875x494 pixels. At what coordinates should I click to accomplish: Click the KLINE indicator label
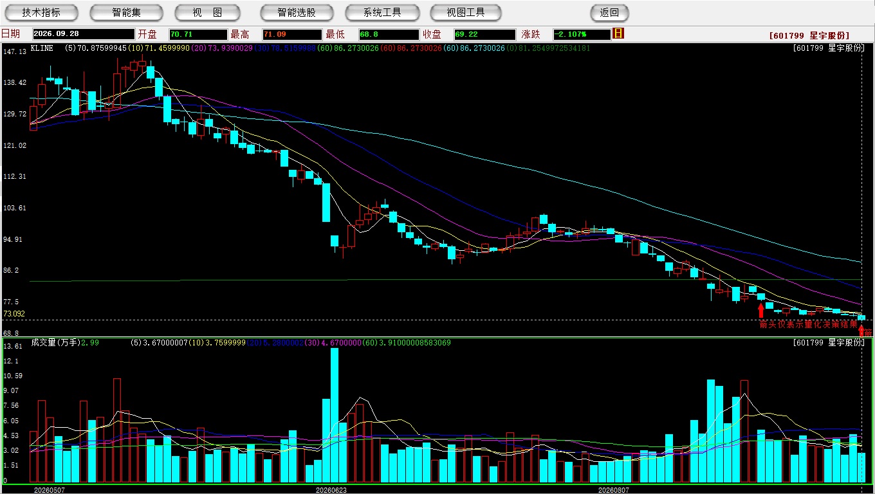pos(42,48)
